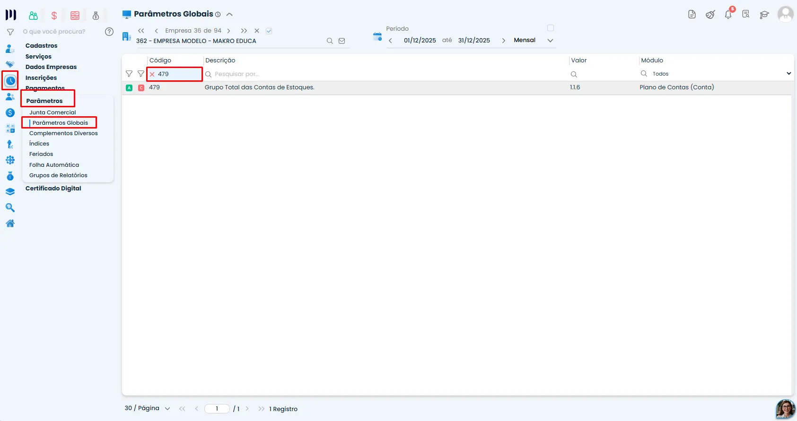Image resolution: width=797 pixels, height=421 pixels.
Task: Select the green people module icon
Action: point(33,16)
